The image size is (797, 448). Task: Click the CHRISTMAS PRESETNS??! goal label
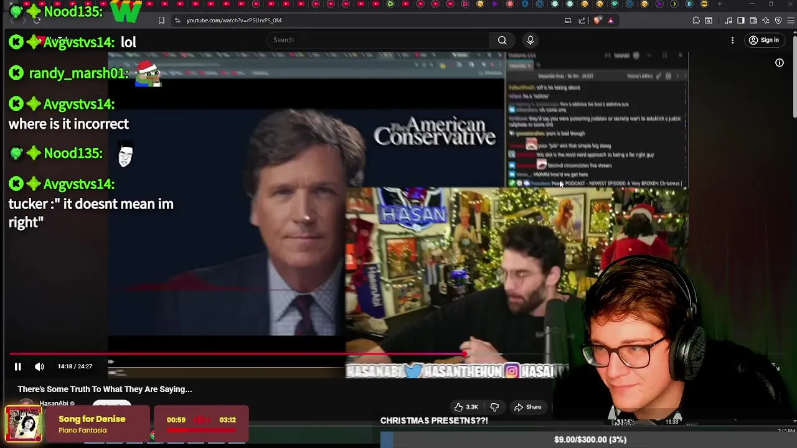coord(434,421)
